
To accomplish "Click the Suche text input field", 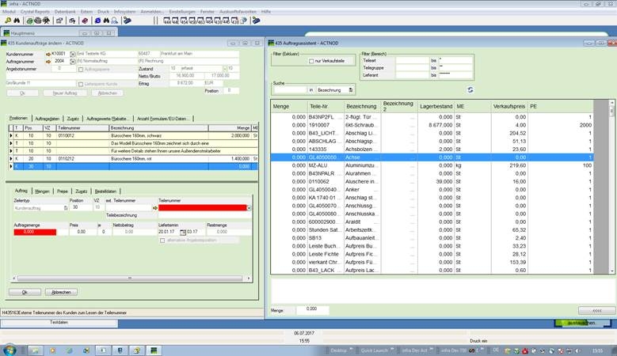I will [x=290, y=90].
